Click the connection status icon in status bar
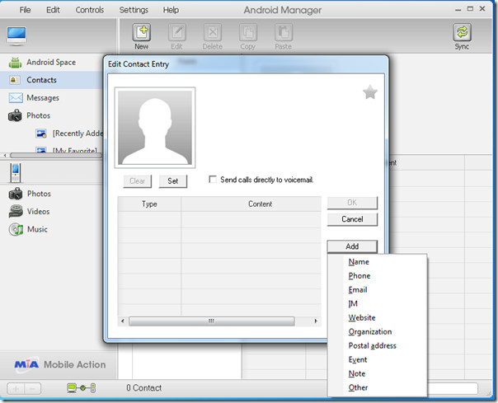Viewport: 498px width, 403px height. 82,388
